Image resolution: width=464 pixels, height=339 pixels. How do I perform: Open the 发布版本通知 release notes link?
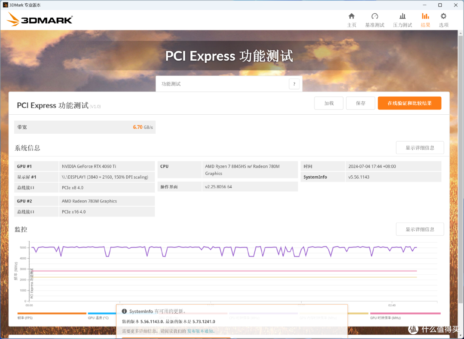click(x=200, y=331)
